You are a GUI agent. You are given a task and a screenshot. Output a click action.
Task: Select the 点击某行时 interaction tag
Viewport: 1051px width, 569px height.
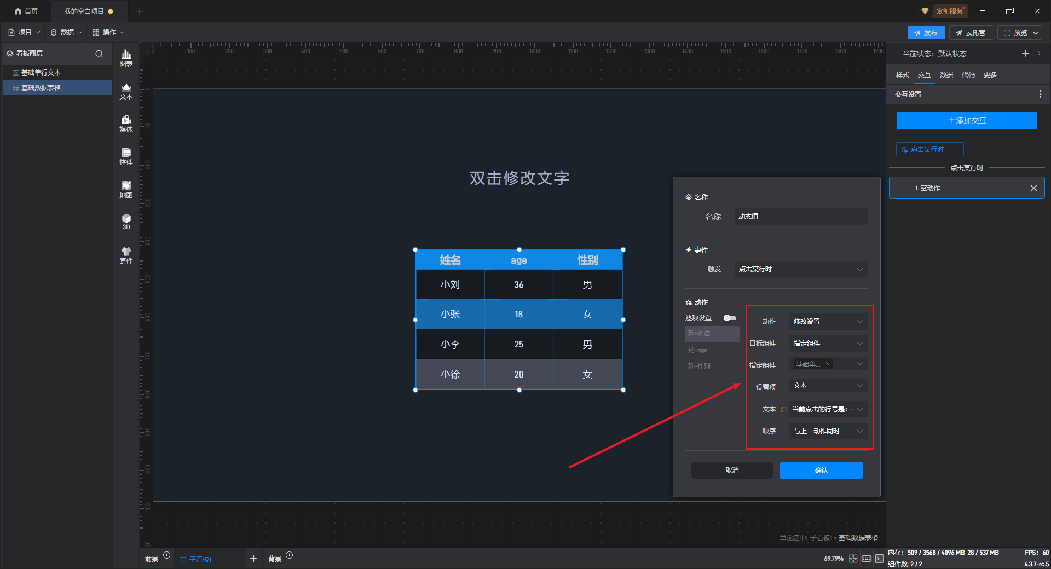click(x=929, y=149)
